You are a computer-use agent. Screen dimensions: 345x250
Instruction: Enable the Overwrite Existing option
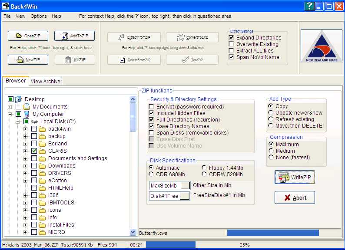[231, 44]
